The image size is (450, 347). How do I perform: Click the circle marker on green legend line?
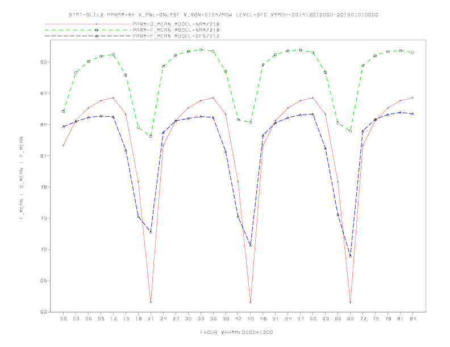(x=97, y=30)
